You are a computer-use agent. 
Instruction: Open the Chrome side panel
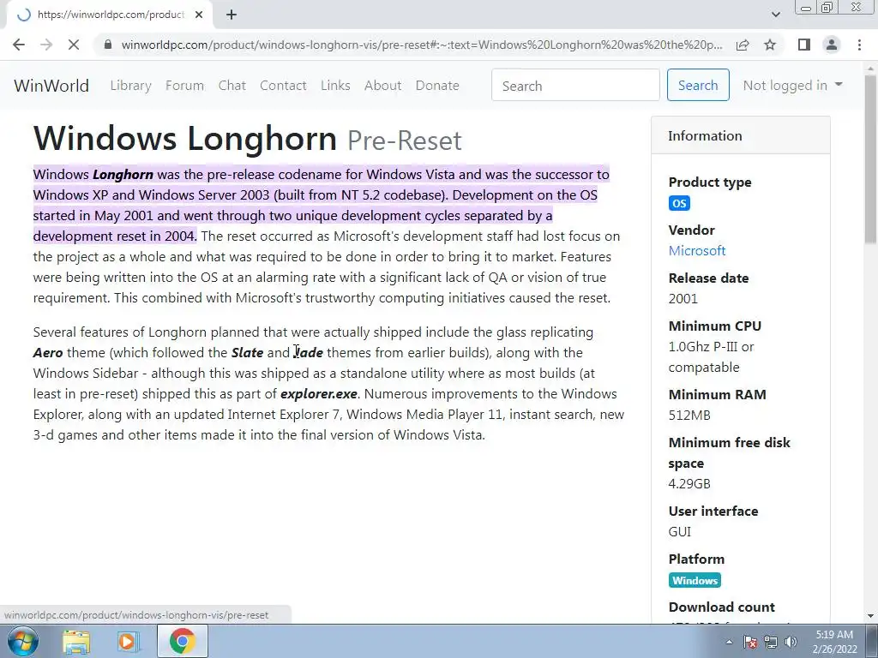(804, 45)
